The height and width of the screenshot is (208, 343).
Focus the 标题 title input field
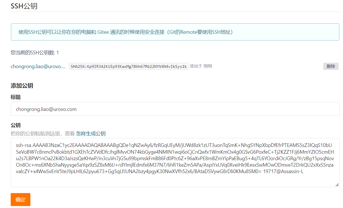[x=197, y=109]
